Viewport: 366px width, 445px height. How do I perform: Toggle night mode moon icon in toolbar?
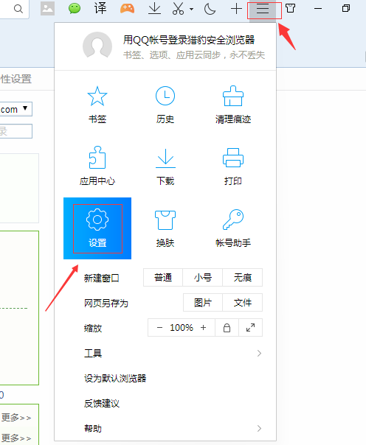210,9
